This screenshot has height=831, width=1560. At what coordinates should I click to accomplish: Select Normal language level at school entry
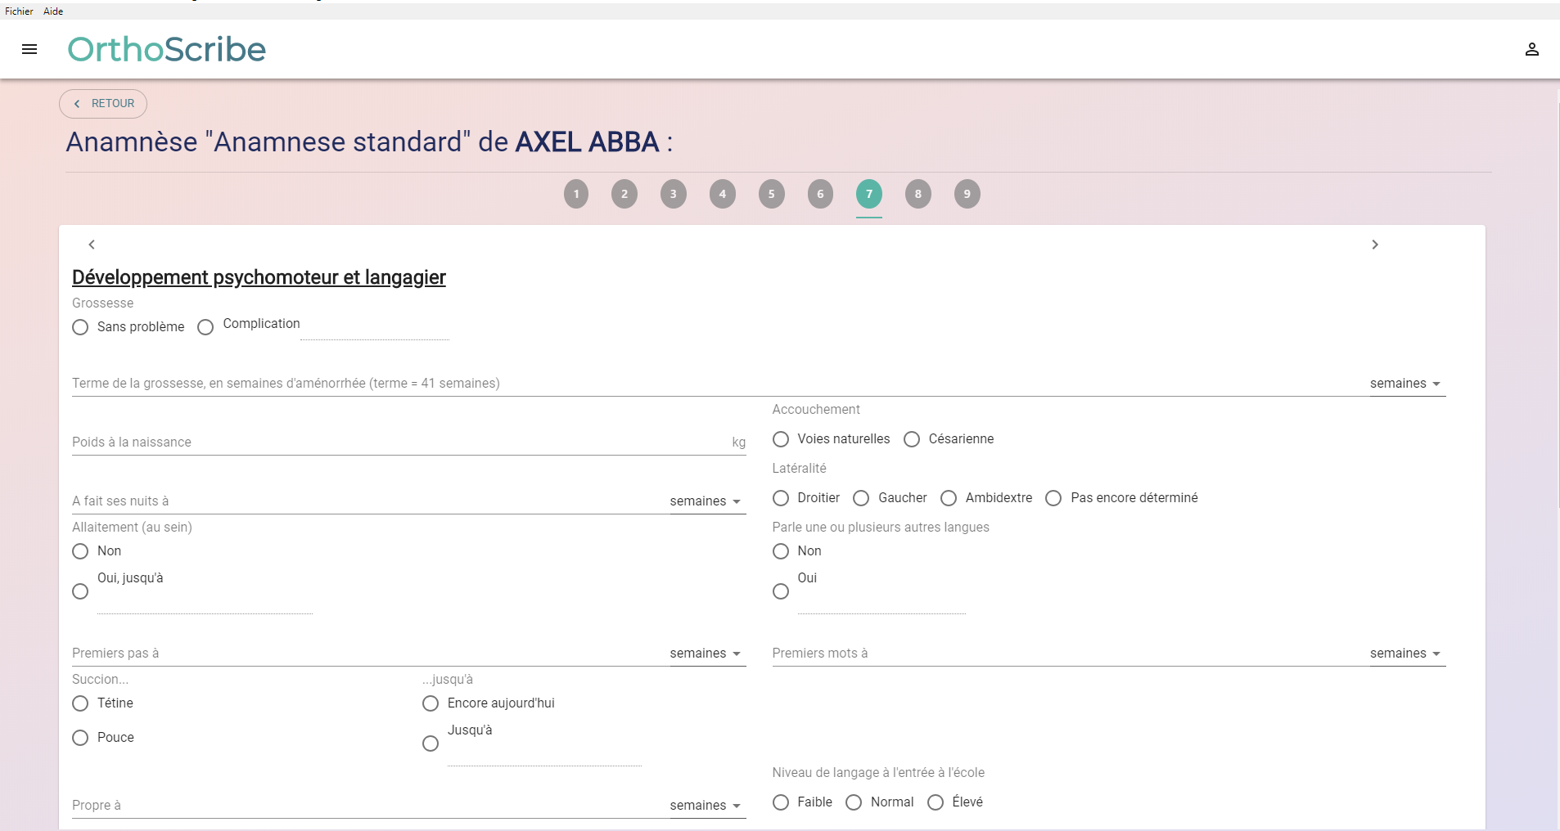point(854,802)
